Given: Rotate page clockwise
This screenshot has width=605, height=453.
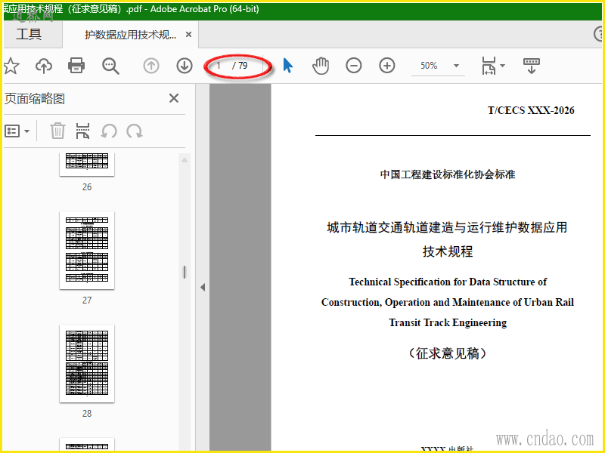Looking at the screenshot, I should tap(135, 131).
